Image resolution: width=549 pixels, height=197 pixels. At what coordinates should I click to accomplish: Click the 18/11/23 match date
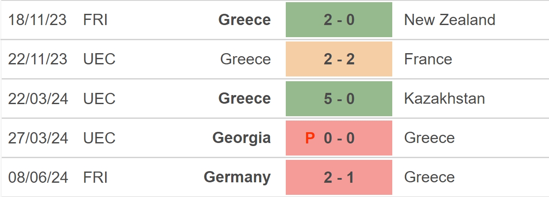[x=37, y=20]
